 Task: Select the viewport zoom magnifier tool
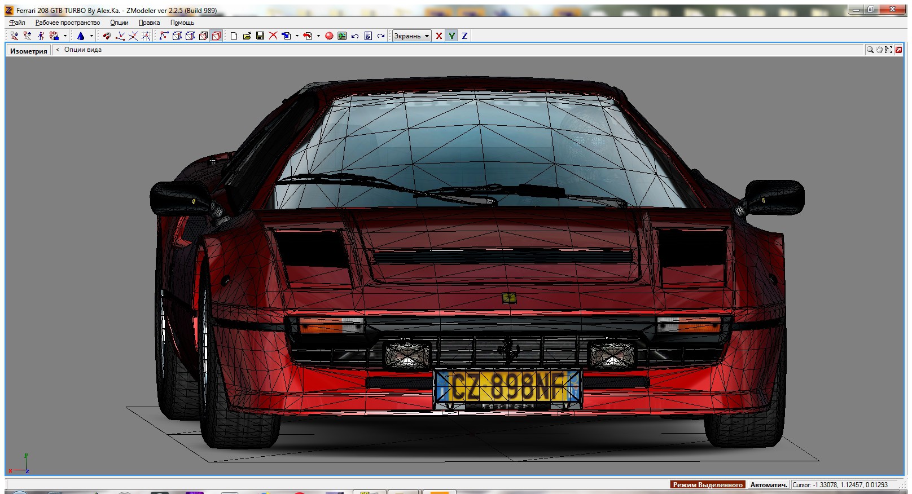[870, 50]
